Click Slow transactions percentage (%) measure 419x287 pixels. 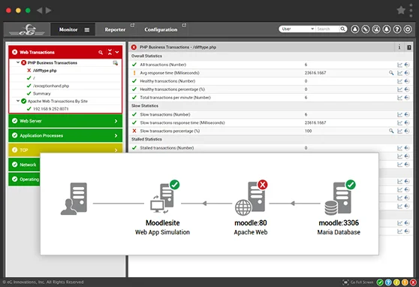tap(170, 131)
